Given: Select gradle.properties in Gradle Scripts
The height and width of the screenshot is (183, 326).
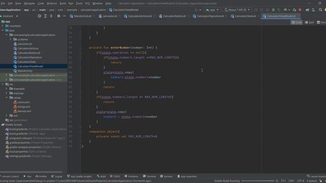Looking at the screenshot, I should point(20,142).
